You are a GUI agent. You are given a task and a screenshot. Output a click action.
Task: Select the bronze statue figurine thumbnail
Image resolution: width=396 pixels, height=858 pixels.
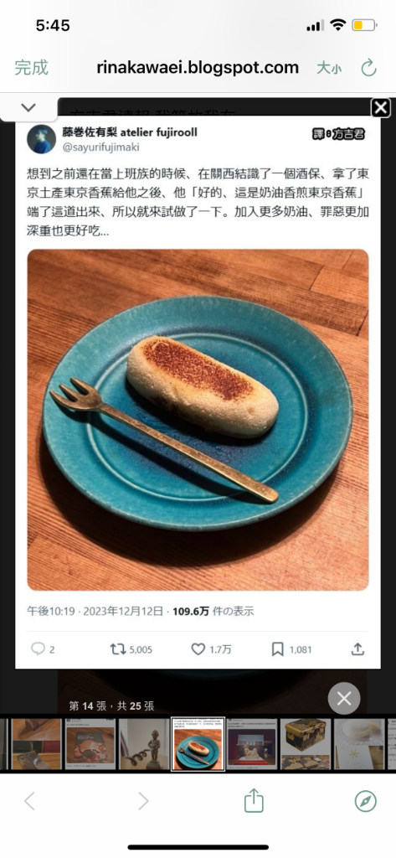(x=144, y=744)
